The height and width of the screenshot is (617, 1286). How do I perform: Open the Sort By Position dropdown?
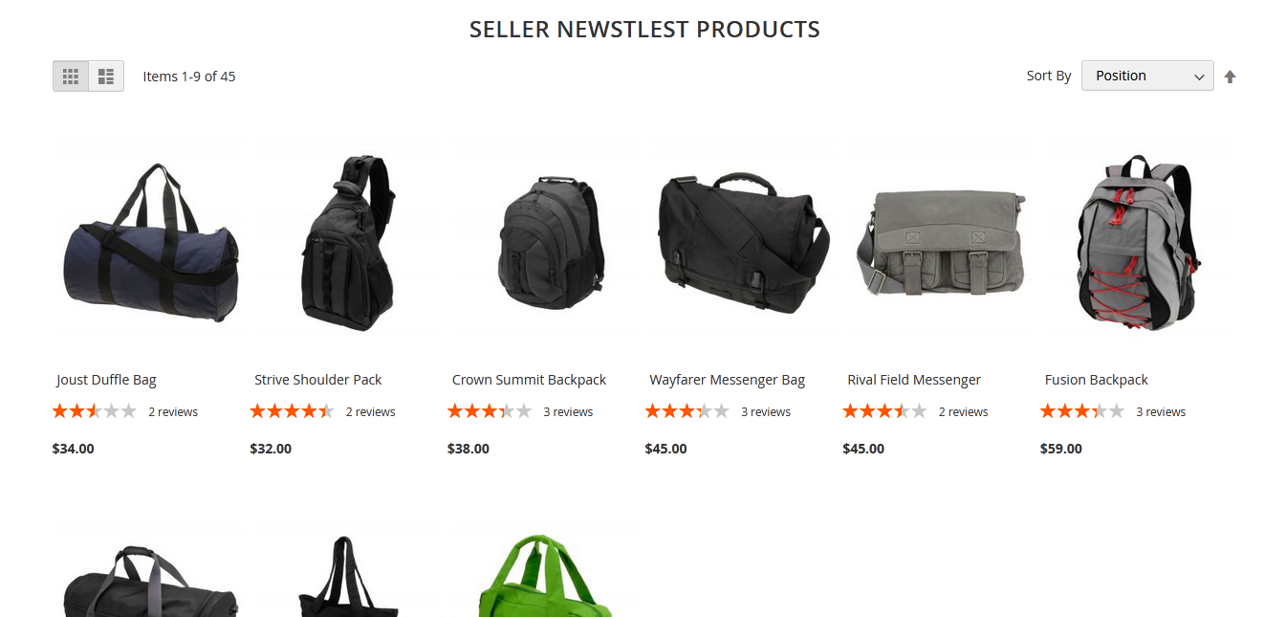pyautogui.click(x=1147, y=76)
